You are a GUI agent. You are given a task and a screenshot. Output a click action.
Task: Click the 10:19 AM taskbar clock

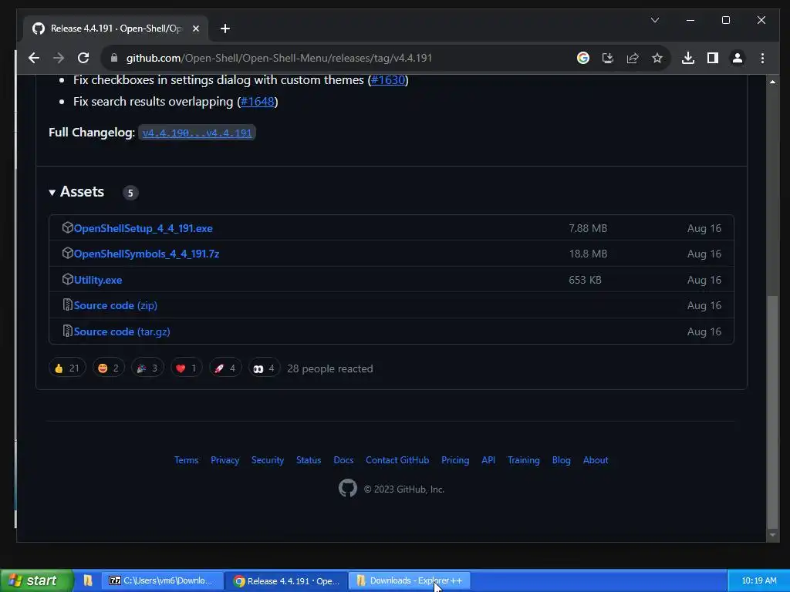(759, 581)
